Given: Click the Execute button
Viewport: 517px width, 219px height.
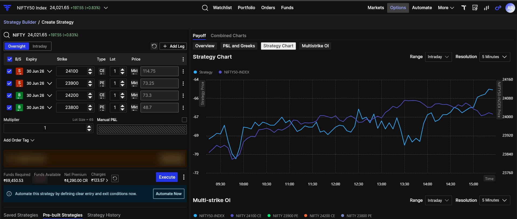Looking at the screenshot, I should click(167, 177).
